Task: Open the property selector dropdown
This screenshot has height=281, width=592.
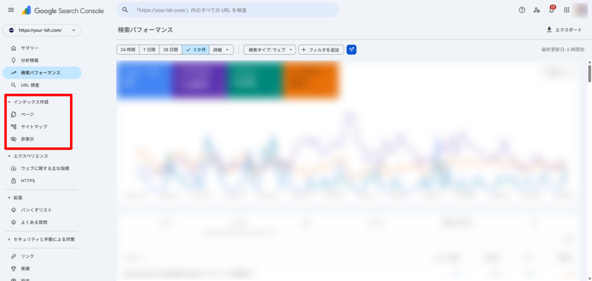Action: (42, 30)
